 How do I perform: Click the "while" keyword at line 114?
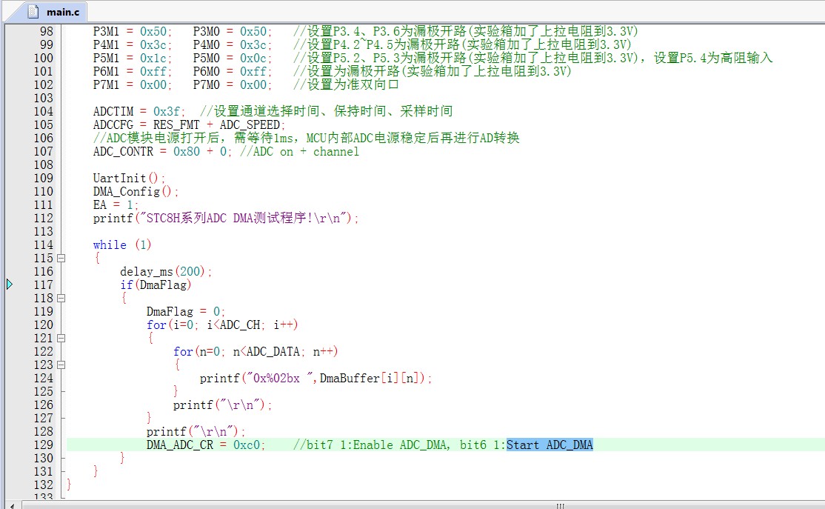110,244
